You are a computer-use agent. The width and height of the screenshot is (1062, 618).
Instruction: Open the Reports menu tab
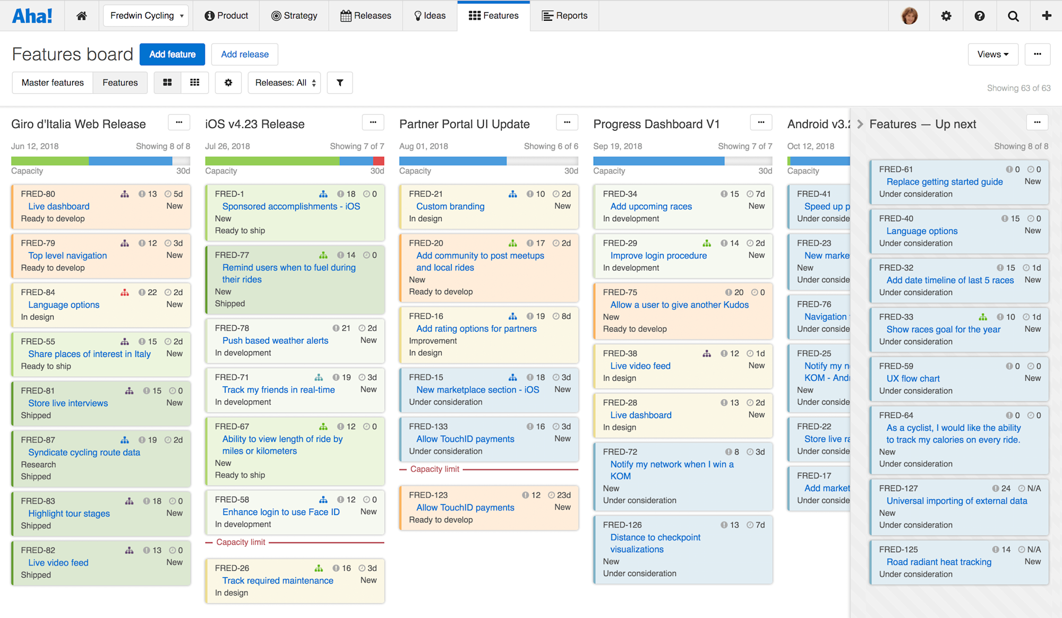point(564,16)
